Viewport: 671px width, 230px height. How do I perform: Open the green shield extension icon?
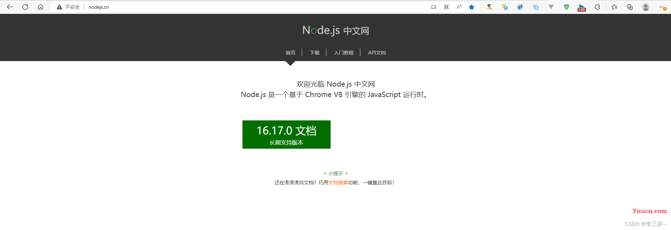566,7
